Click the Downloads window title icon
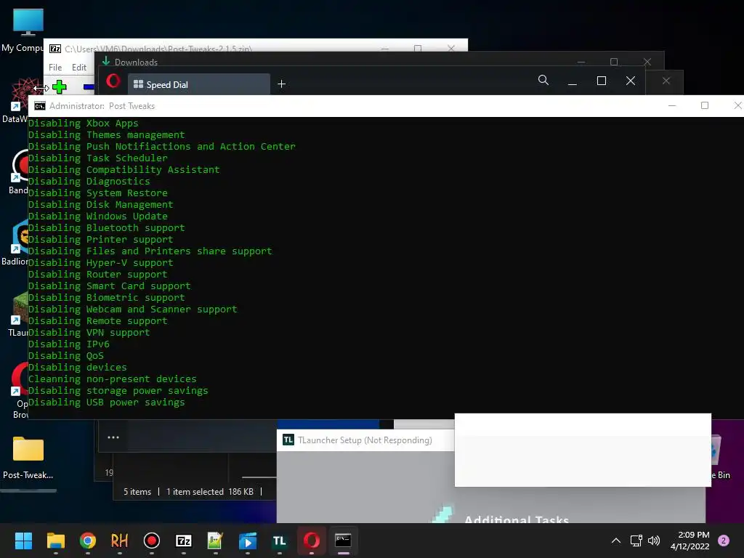The image size is (744, 558). (106, 61)
